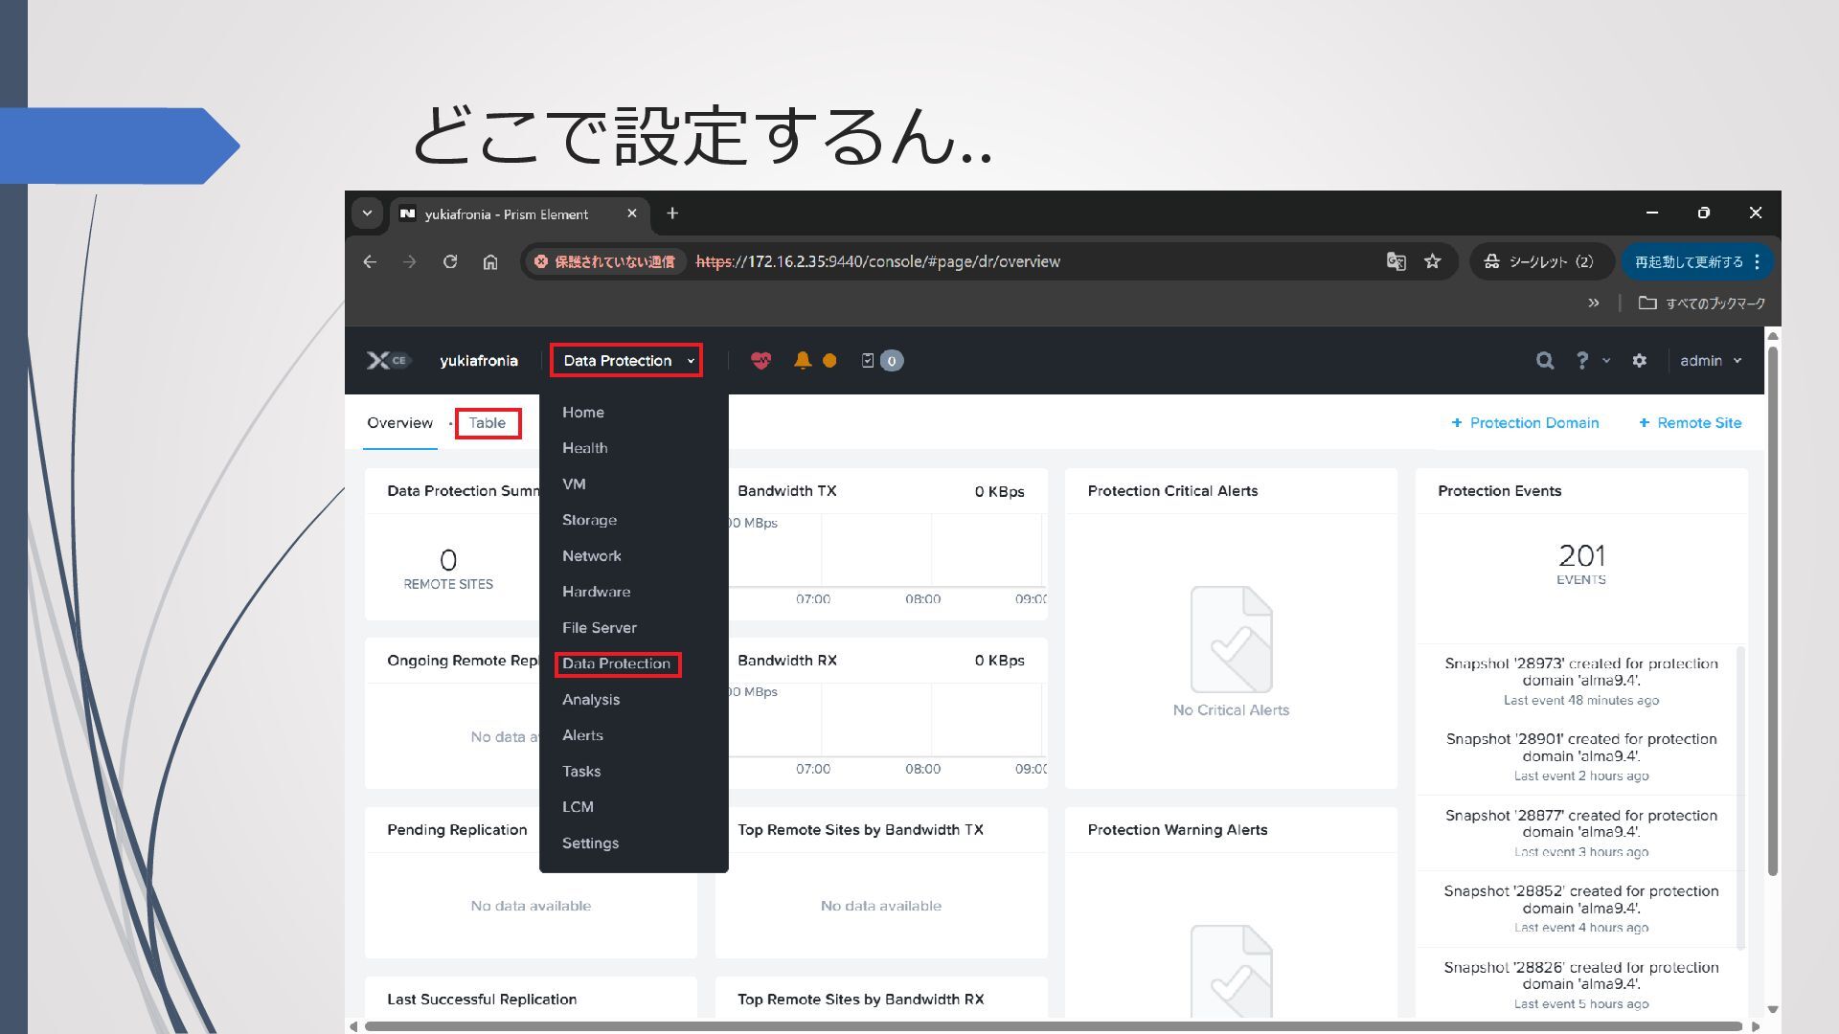Add a new Protection Domain
1839x1034 pixels.
[1525, 423]
